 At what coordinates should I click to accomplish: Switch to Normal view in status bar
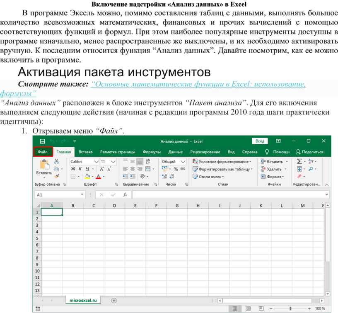click(x=235, y=308)
